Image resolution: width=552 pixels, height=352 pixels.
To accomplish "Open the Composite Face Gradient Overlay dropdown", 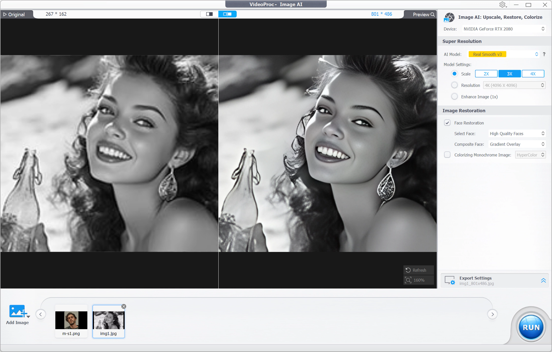I will pos(516,144).
